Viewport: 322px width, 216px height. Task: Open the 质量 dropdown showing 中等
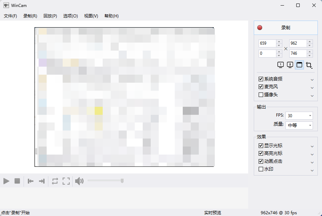(299, 125)
